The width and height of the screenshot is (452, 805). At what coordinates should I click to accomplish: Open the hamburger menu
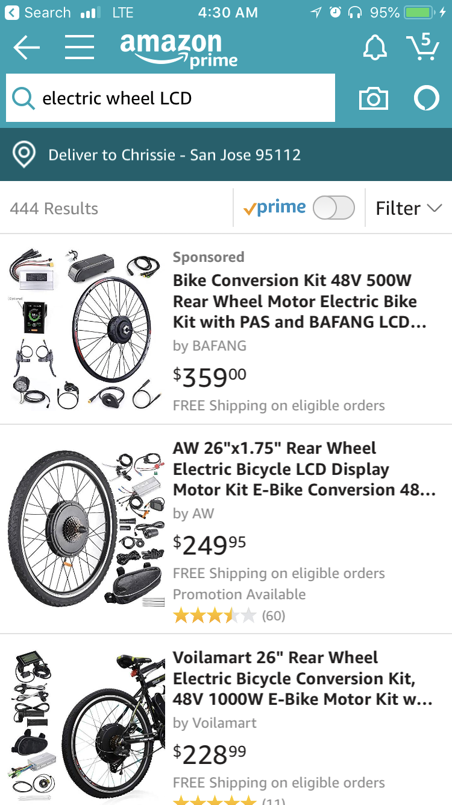pos(80,47)
